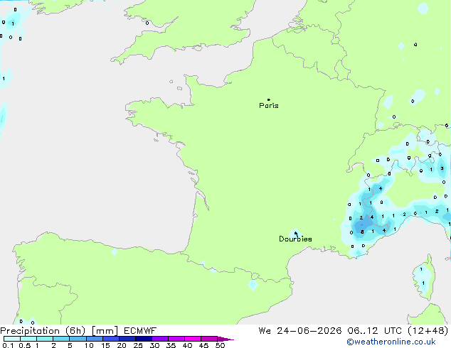Select the 15–20 mm legend swatch
The height and width of the screenshot is (348, 451).
tap(110, 339)
